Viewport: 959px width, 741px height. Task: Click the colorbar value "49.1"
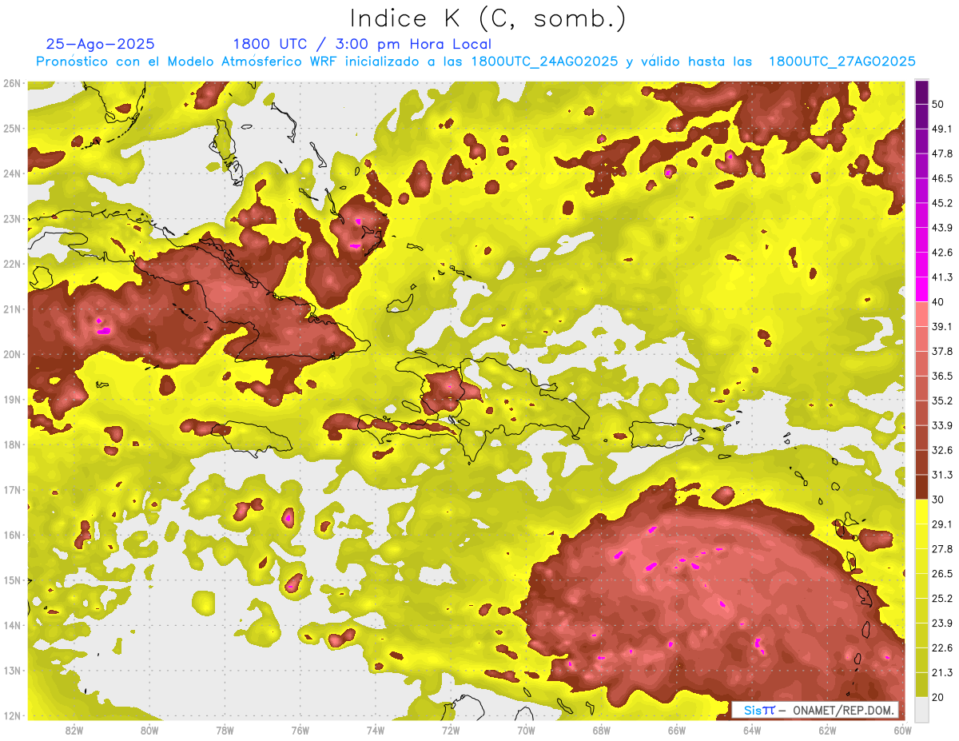[x=941, y=129]
